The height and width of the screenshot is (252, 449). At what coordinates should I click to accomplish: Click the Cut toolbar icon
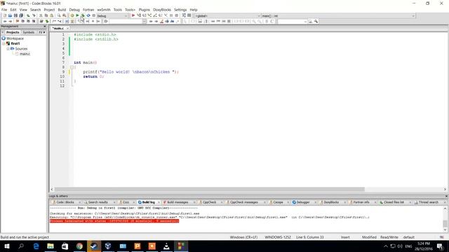coord(41,15)
